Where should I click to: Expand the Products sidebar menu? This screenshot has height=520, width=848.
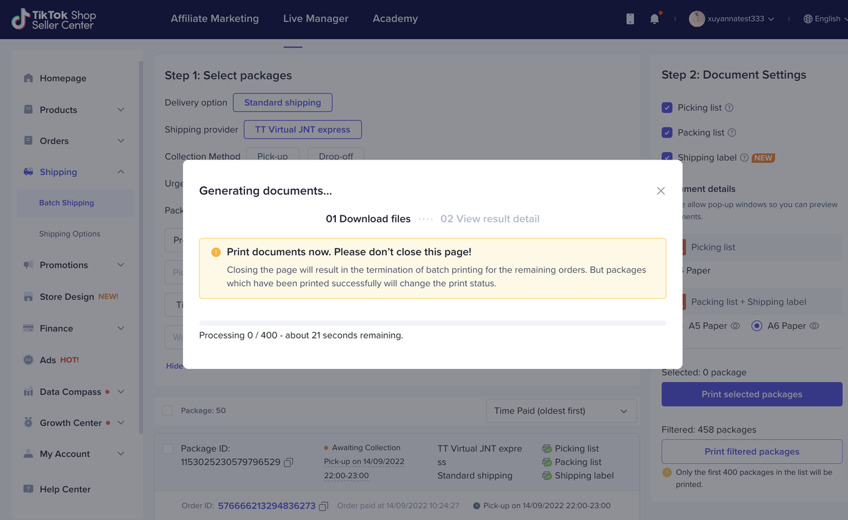tap(121, 110)
